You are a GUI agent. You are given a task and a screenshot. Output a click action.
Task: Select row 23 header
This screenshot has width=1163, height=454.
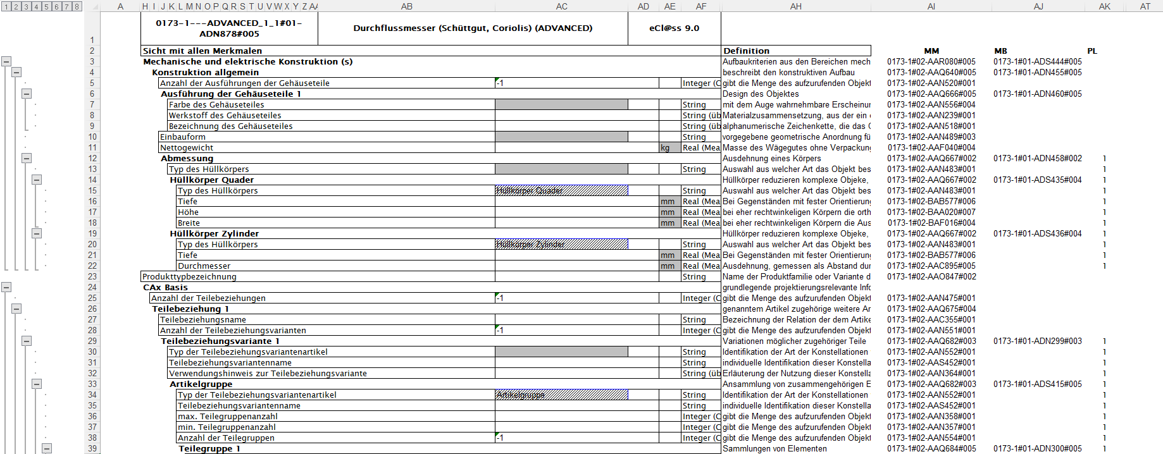92,276
